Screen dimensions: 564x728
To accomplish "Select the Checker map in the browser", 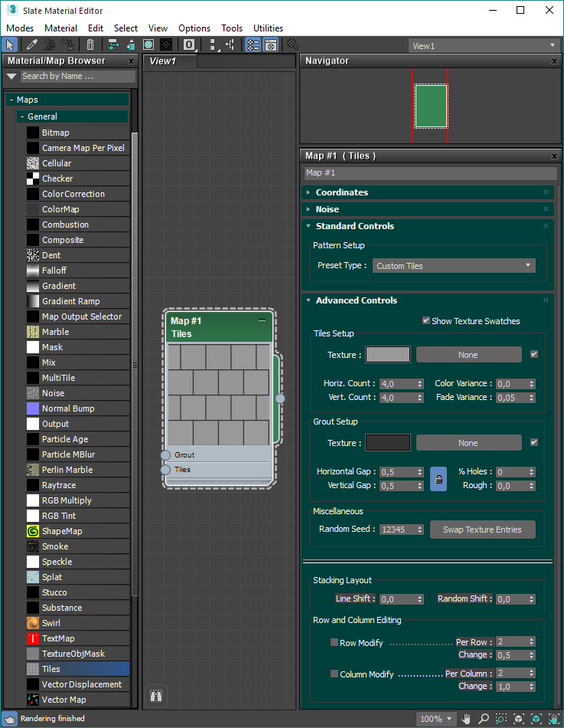I will [57, 179].
